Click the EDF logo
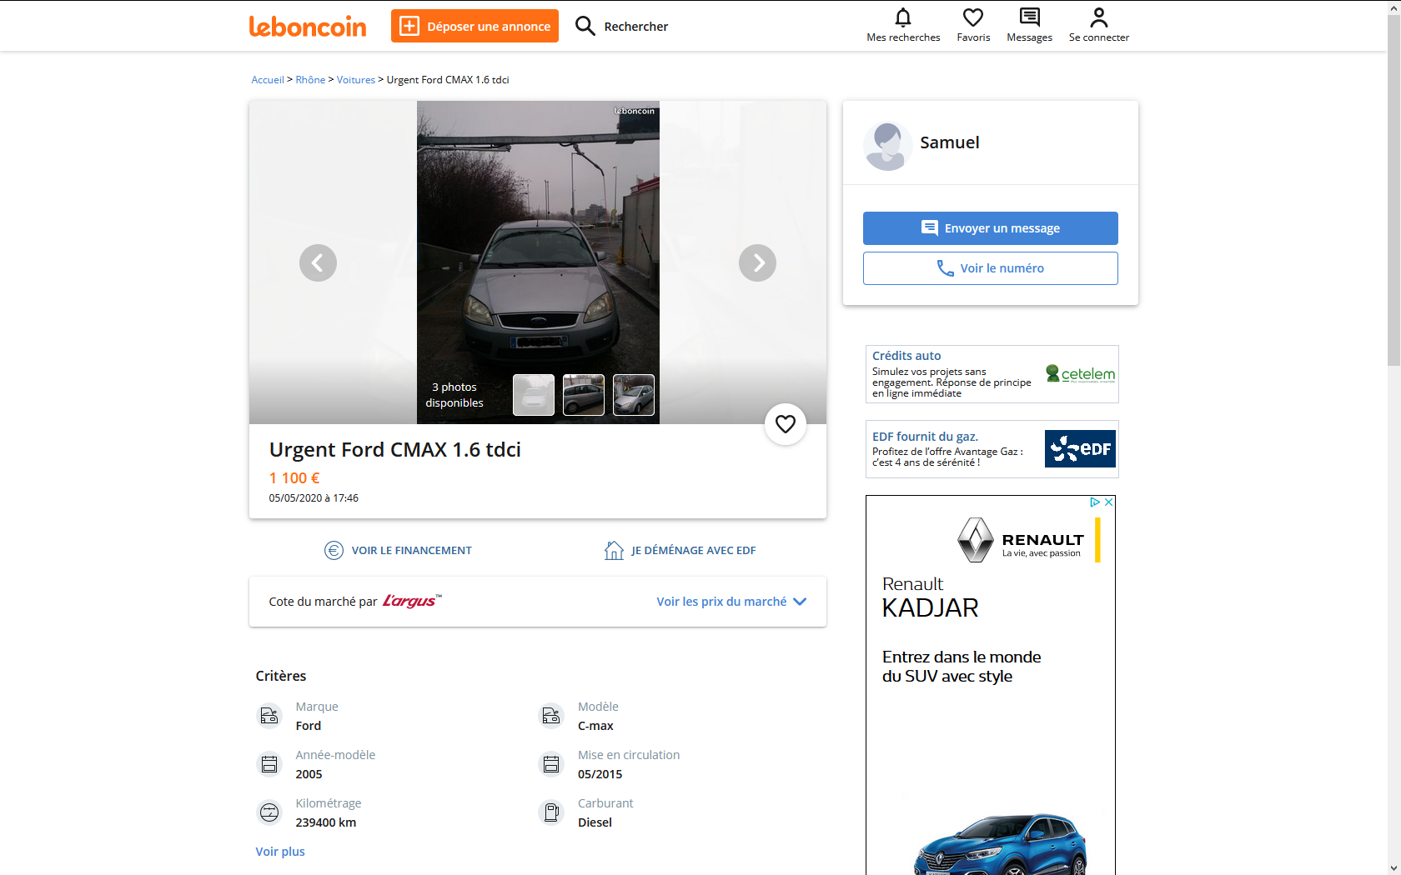1401x875 pixels. point(1080,449)
